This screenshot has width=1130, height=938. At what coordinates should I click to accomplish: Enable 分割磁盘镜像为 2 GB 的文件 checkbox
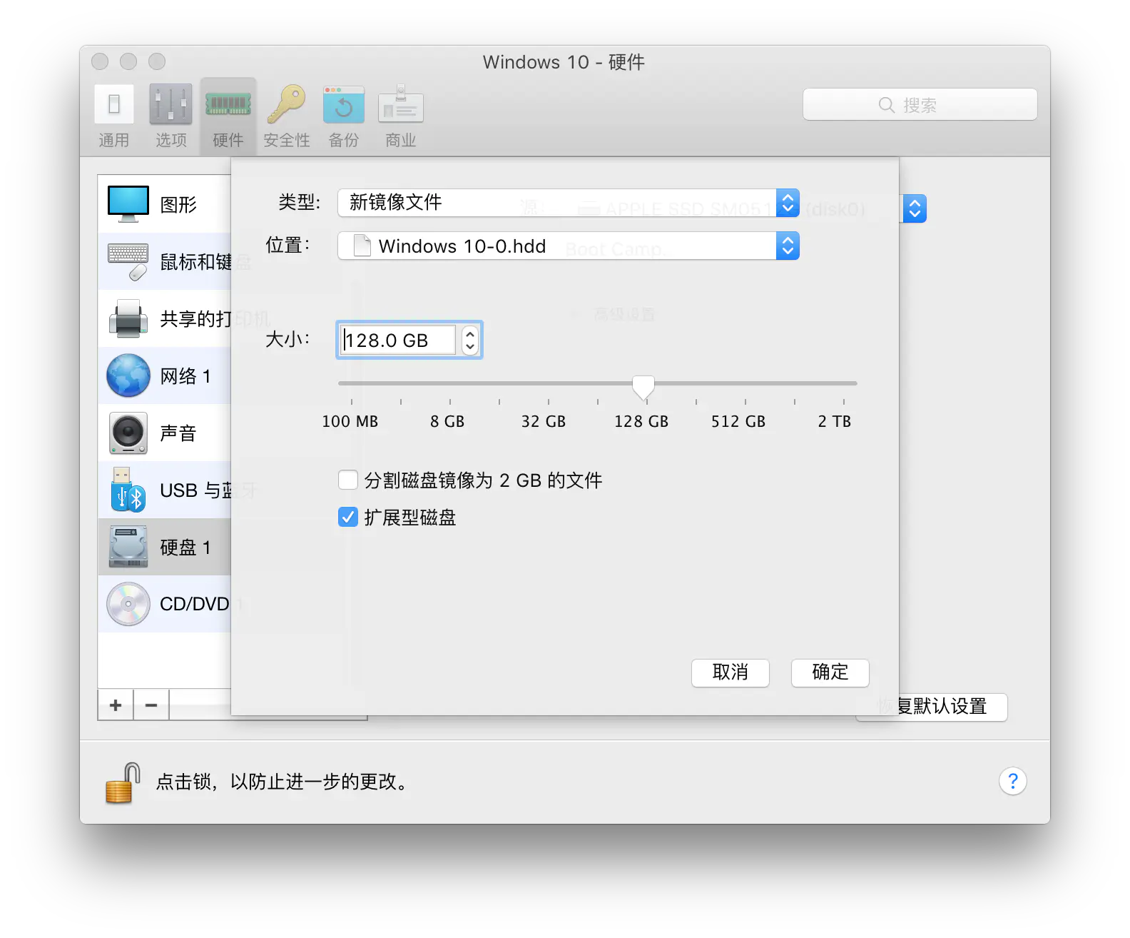point(348,480)
